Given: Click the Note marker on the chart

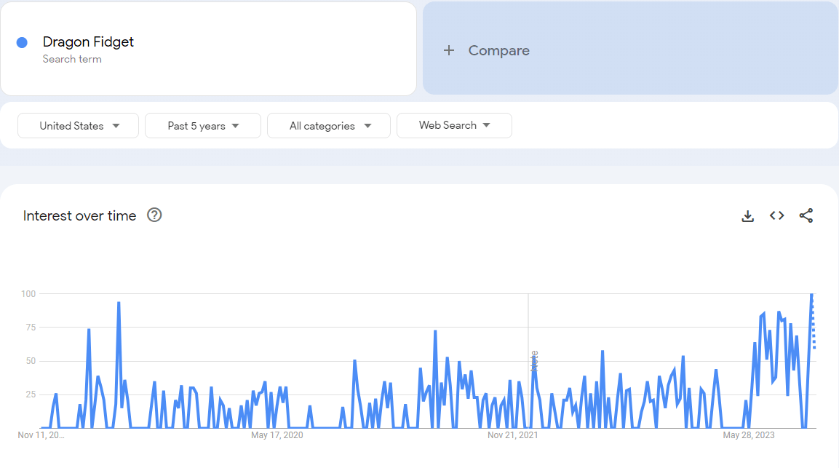Looking at the screenshot, I should click(x=534, y=360).
